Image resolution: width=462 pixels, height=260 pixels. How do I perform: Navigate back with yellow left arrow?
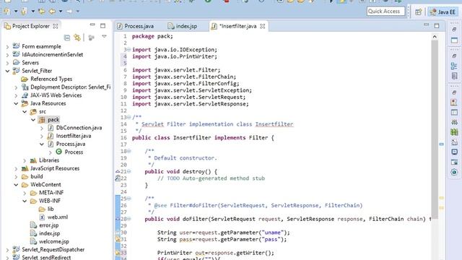(52, 12)
